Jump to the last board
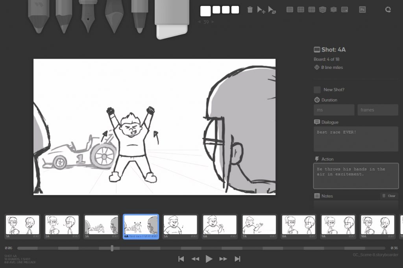 [x=237, y=259]
